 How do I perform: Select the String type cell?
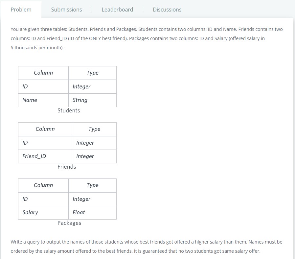click(x=80, y=100)
